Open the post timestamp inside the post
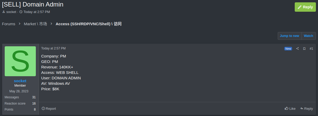318x116 pixels. pos(53,48)
